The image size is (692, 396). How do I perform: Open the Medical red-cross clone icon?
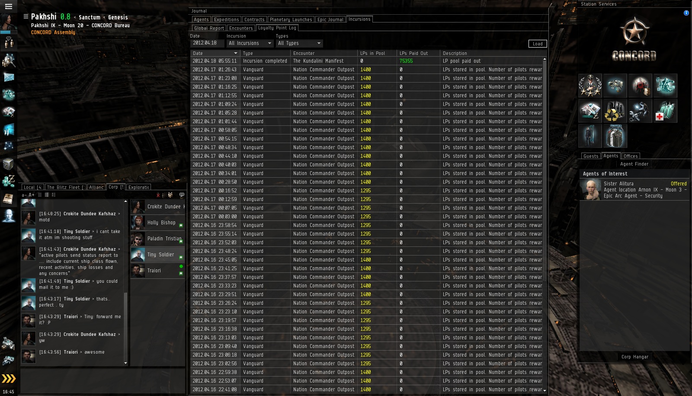[x=665, y=110]
